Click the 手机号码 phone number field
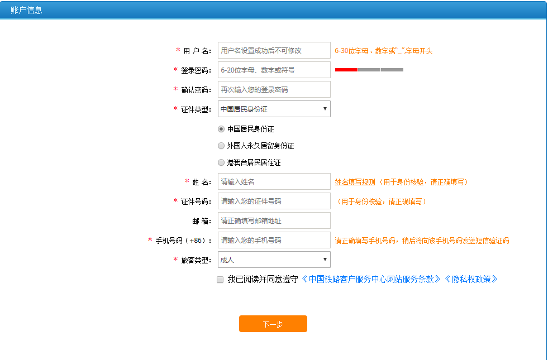The height and width of the screenshot is (360, 548). (274, 240)
